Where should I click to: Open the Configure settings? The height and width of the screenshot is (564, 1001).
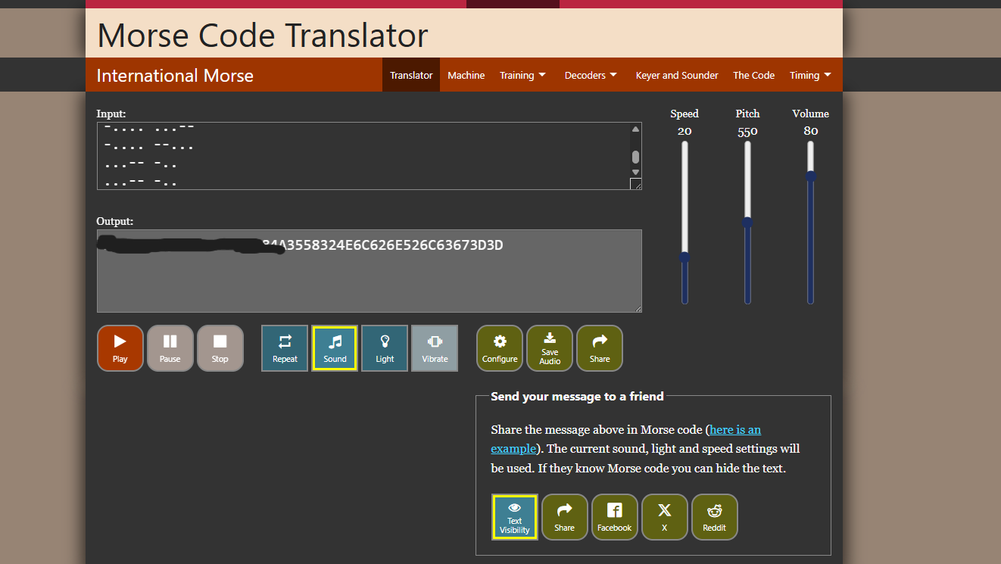[x=499, y=347]
